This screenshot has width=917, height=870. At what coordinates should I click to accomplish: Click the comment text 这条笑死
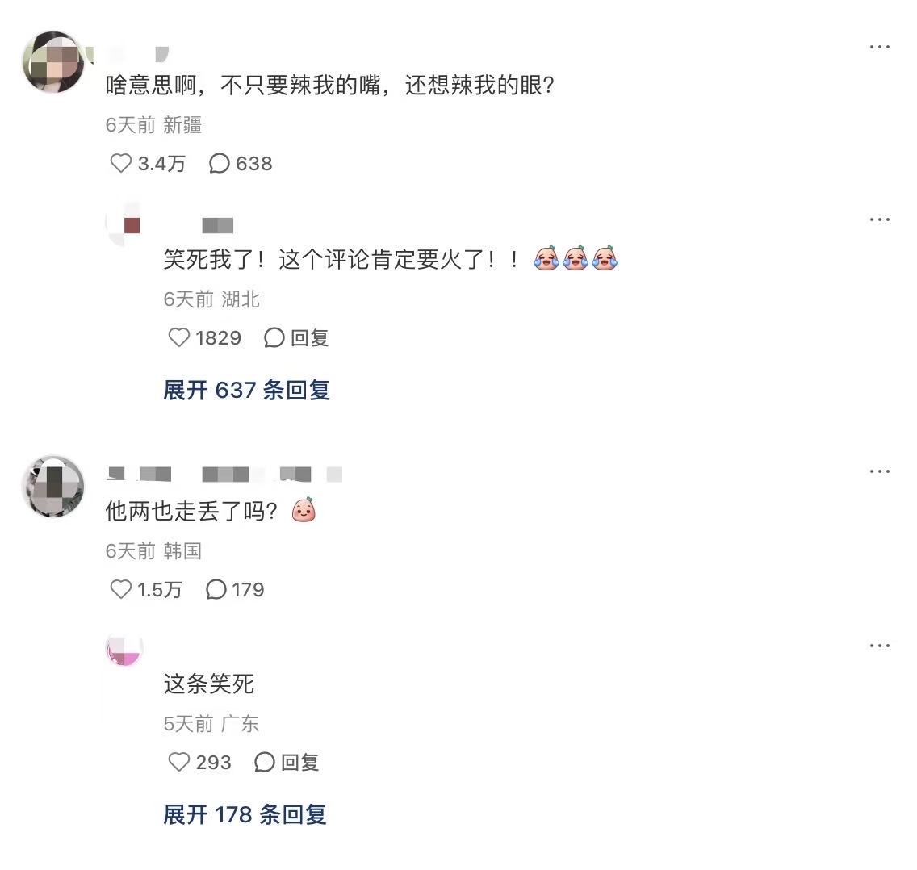(x=209, y=684)
